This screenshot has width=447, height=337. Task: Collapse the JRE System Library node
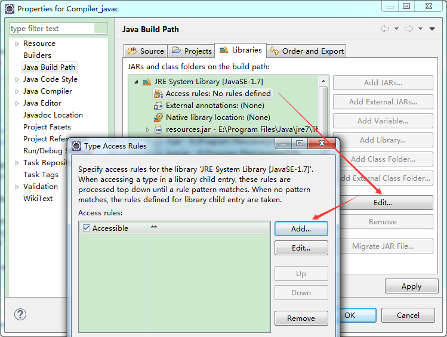coord(136,82)
